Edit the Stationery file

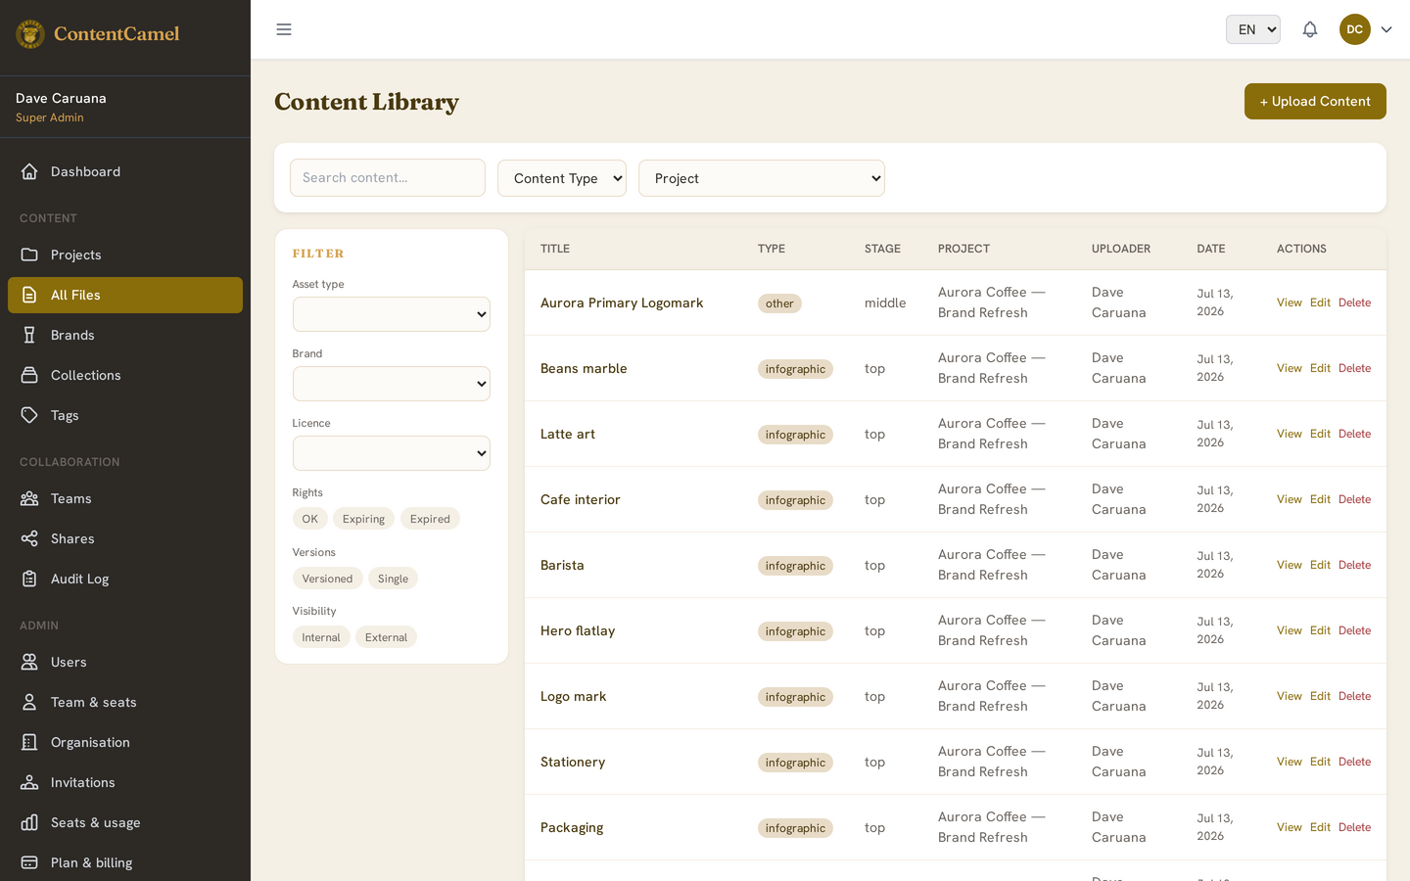tap(1320, 762)
